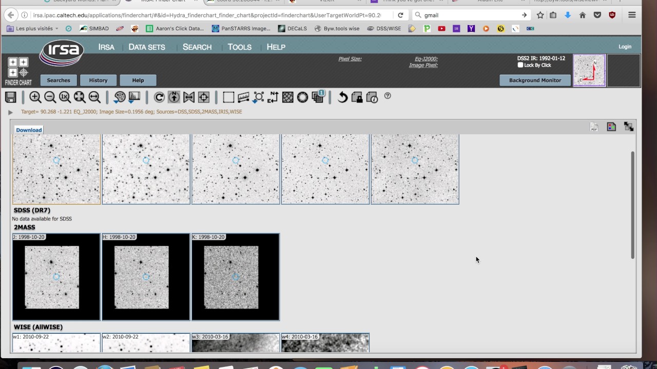
Task: Set zoom to 1x original size
Action: [65, 97]
